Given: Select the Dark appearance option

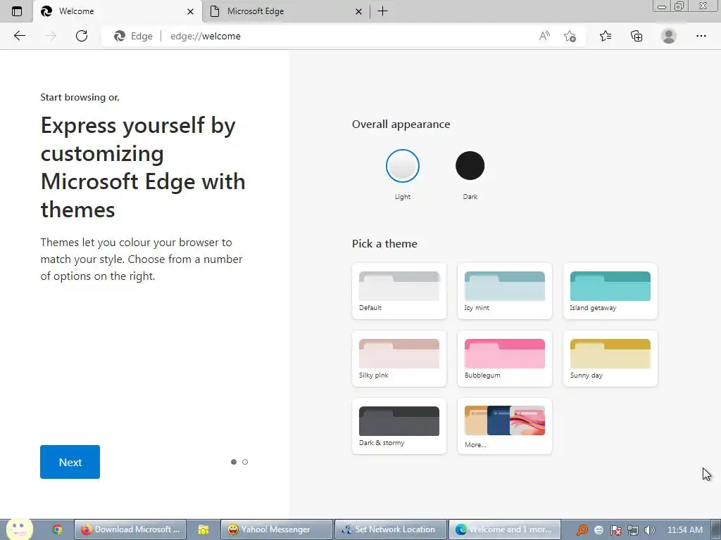Looking at the screenshot, I should click(470, 166).
